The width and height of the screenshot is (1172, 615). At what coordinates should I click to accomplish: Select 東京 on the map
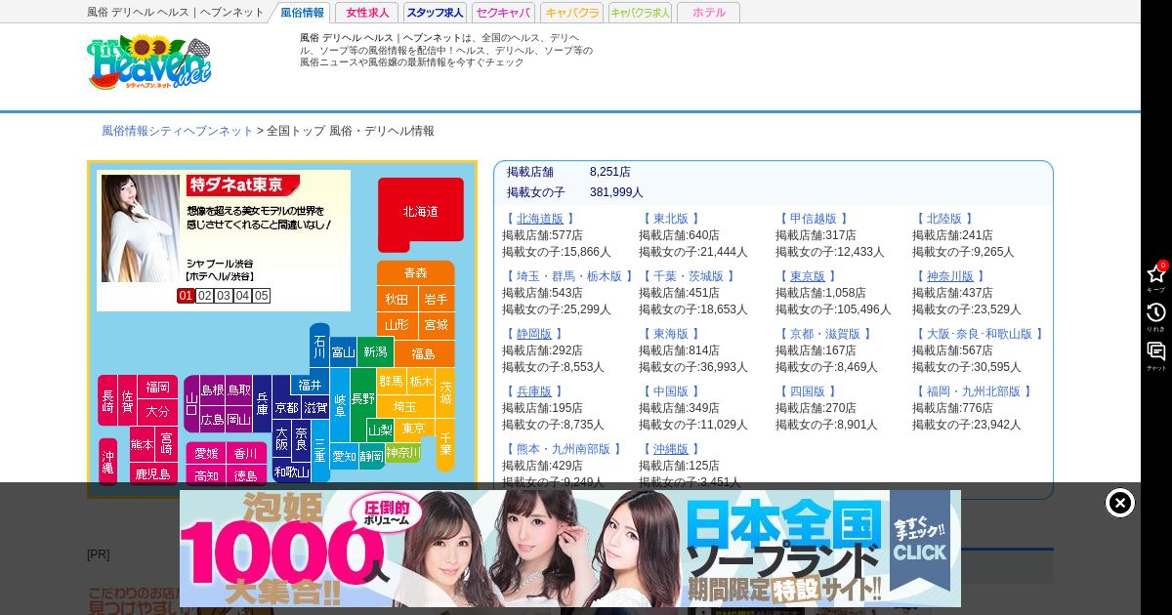click(414, 429)
